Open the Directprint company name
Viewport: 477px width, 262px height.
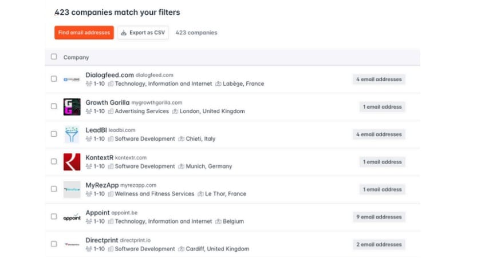[x=101, y=240]
